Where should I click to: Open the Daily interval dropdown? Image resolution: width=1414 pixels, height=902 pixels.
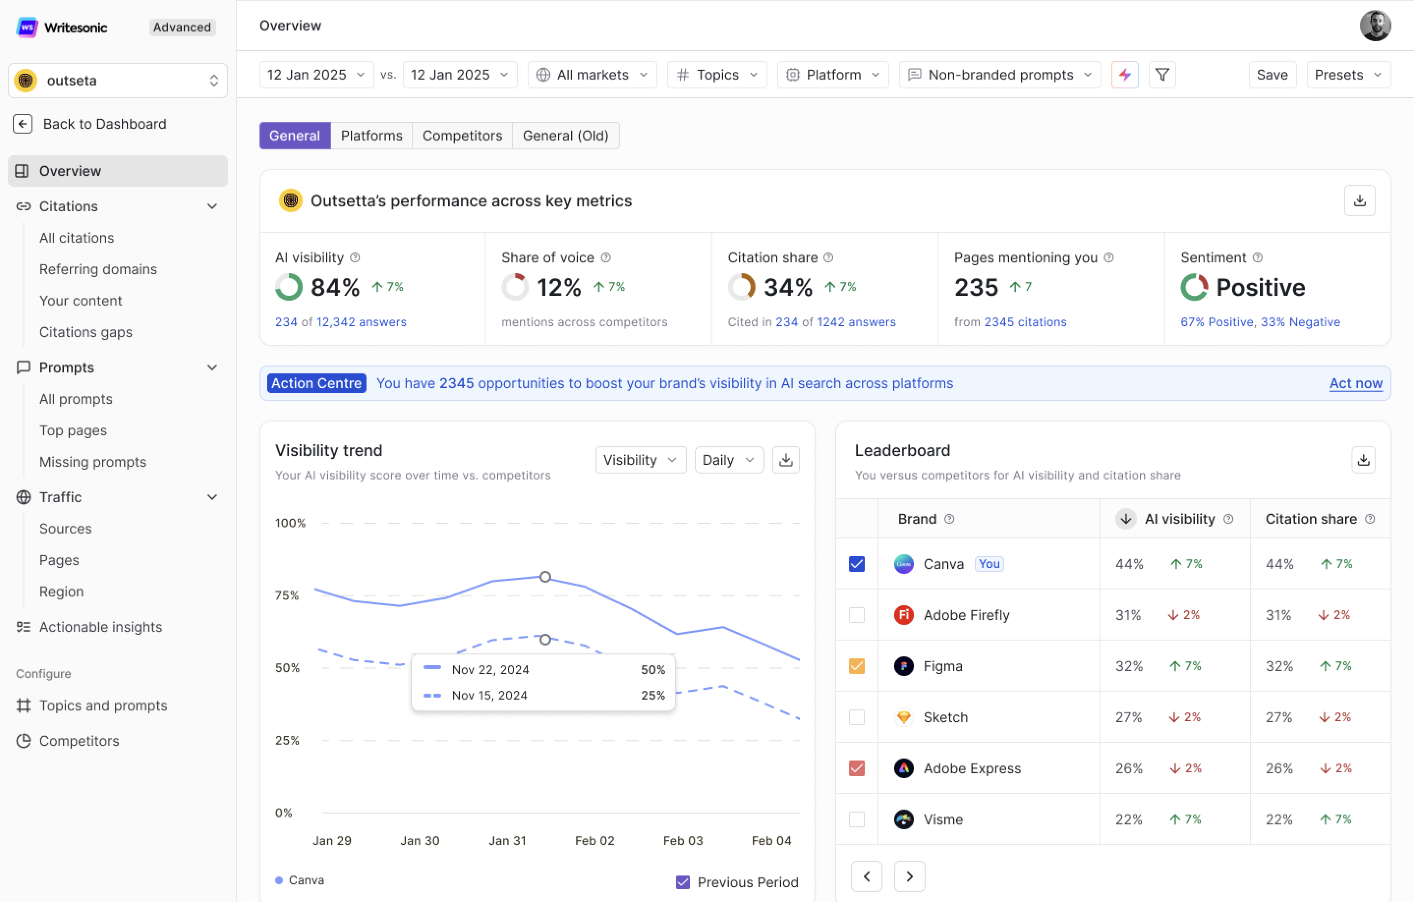[x=728, y=460]
